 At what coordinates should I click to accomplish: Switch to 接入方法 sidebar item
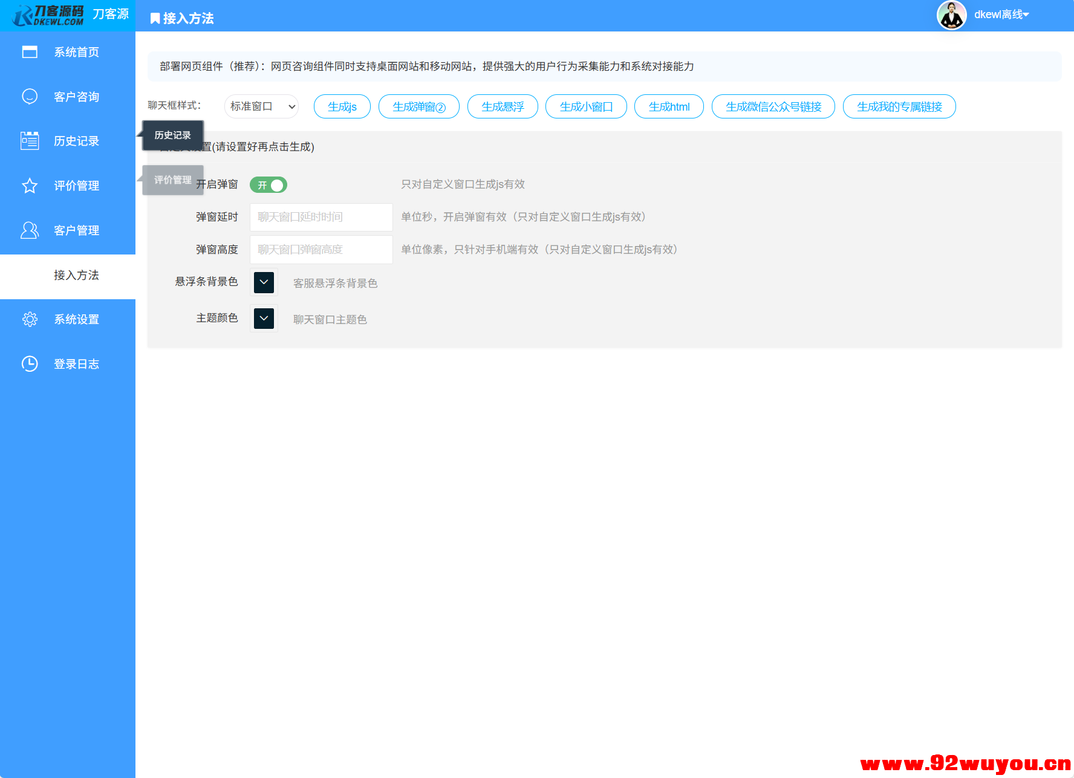pyautogui.click(x=75, y=274)
